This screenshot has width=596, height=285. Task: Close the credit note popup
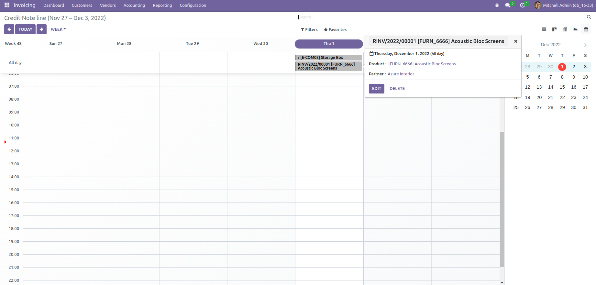(x=516, y=41)
